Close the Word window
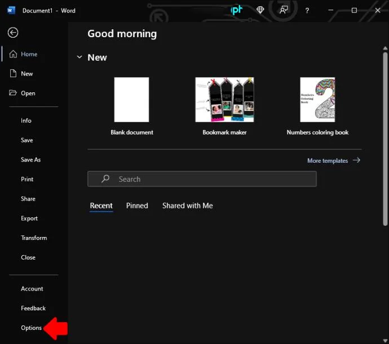The width and height of the screenshot is (389, 344). [x=378, y=10]
